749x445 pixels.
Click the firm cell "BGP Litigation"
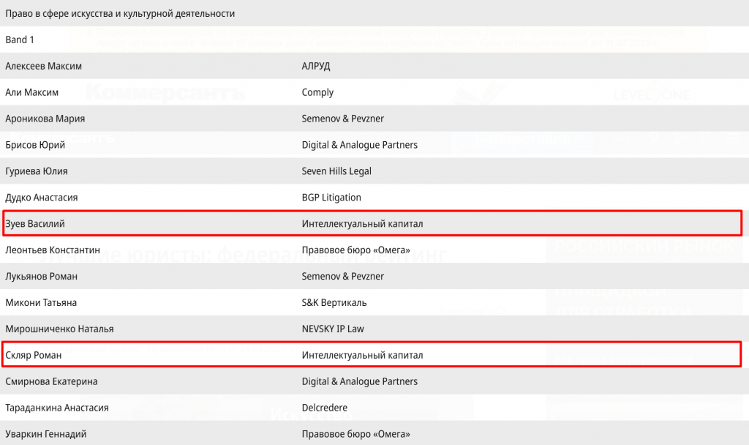coord(331,198)
